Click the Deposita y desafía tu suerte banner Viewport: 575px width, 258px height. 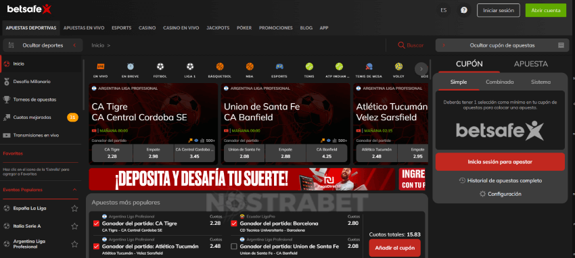[x=241, y=180]
